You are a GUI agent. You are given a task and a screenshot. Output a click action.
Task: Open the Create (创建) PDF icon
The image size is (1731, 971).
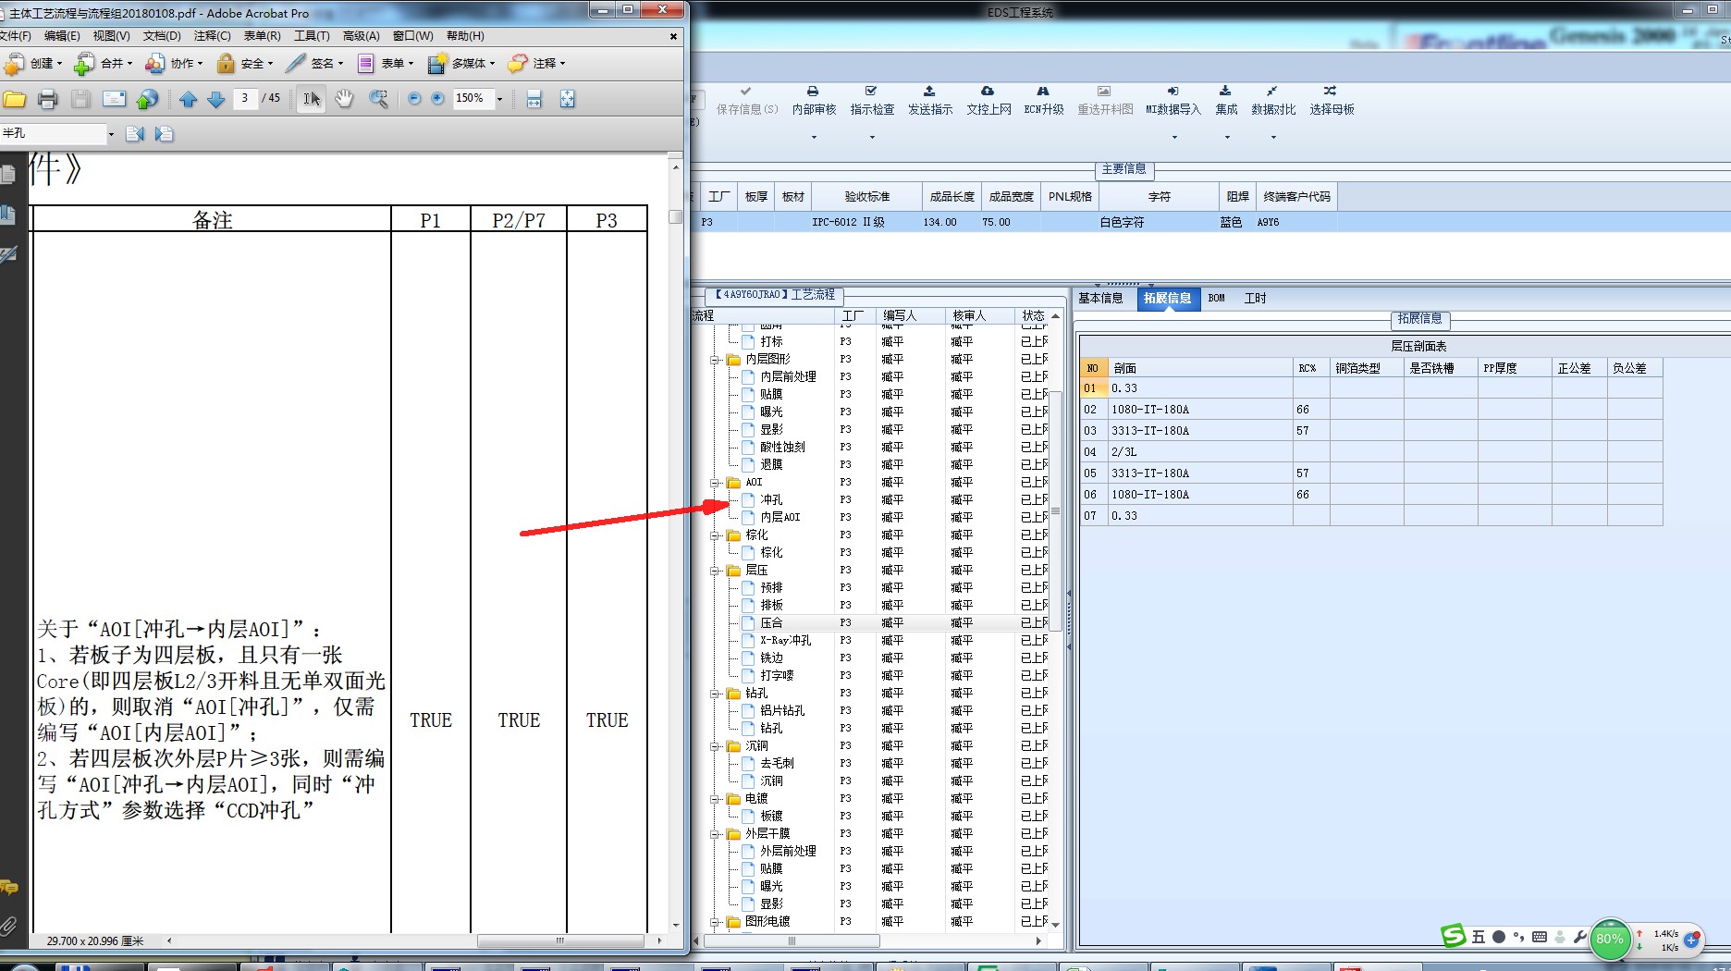pos(14,64)
